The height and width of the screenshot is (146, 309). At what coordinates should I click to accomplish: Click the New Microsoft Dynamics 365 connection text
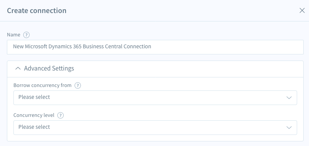pyautogui.click(x=82, y=47)
